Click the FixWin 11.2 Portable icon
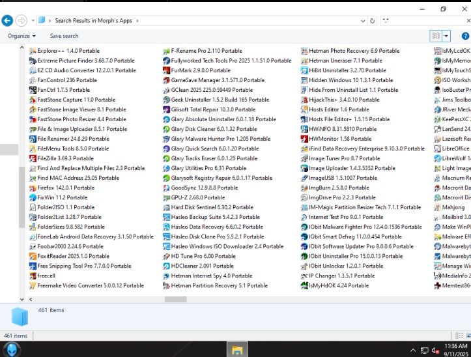 click(33, 197)
